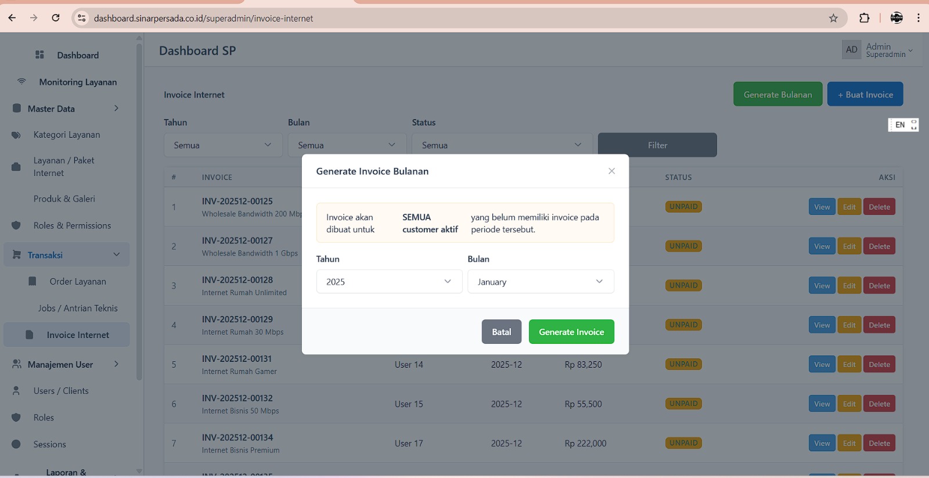
Task: Click the EN language switcher badge
Action: [900, 125]
